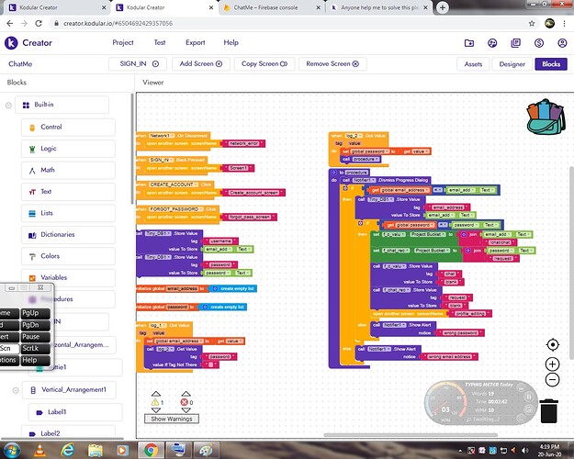Open Internet Explorer from taskbar
574x459 pixels.
pos(67,450)
